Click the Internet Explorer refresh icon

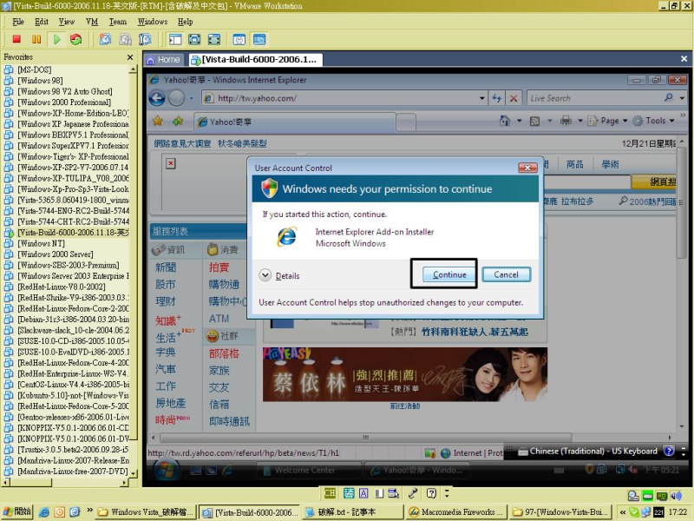(x=496, y=98)
